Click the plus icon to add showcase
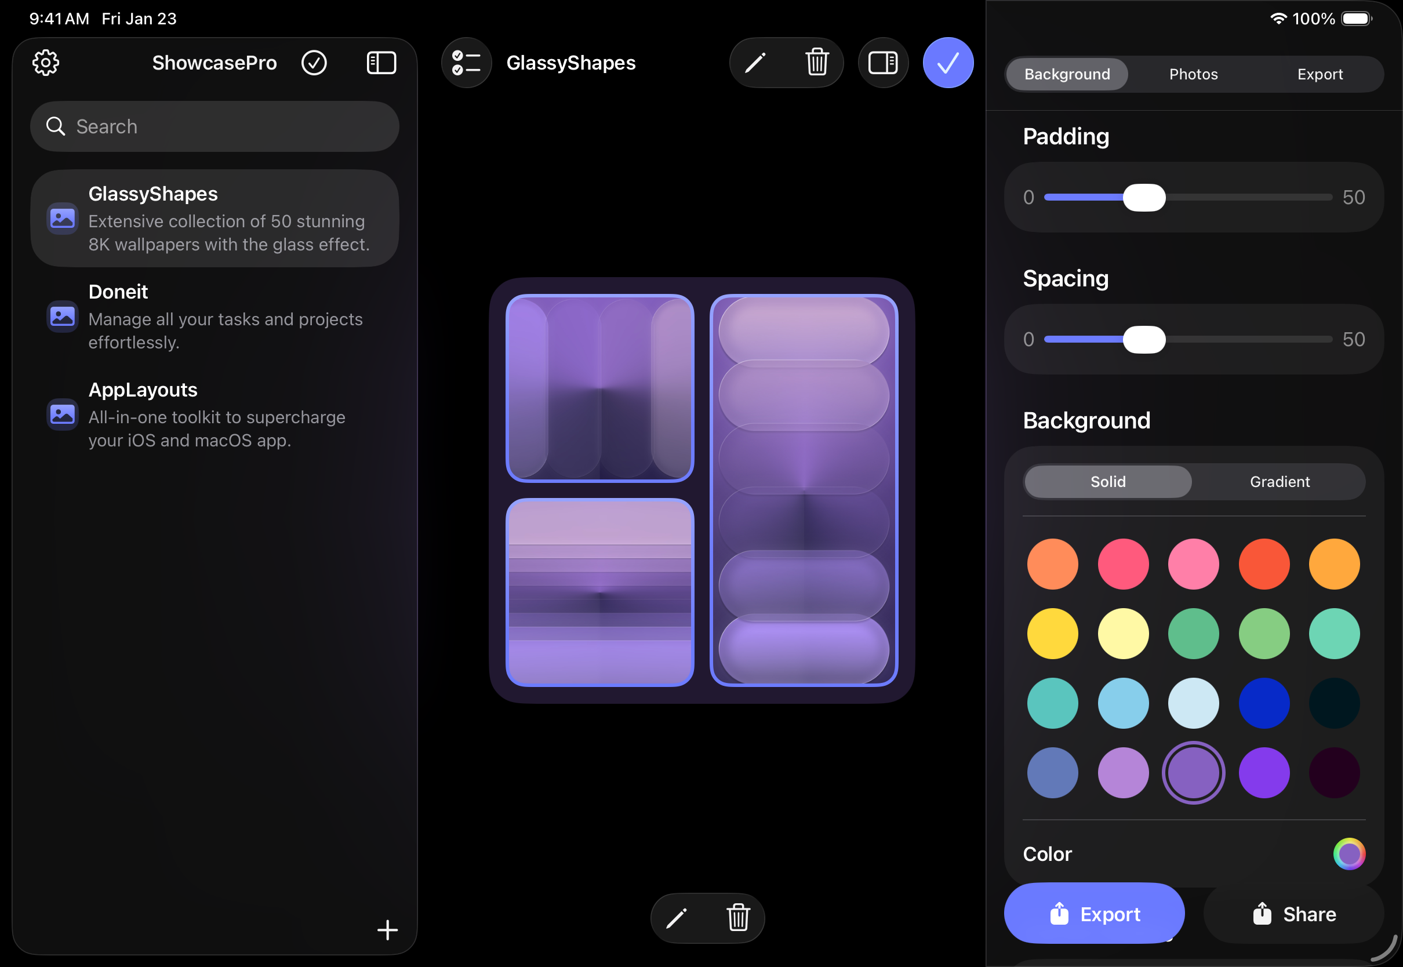This screenshot has height=967, width=1403. pyautogui.click(x=387, y=929)
